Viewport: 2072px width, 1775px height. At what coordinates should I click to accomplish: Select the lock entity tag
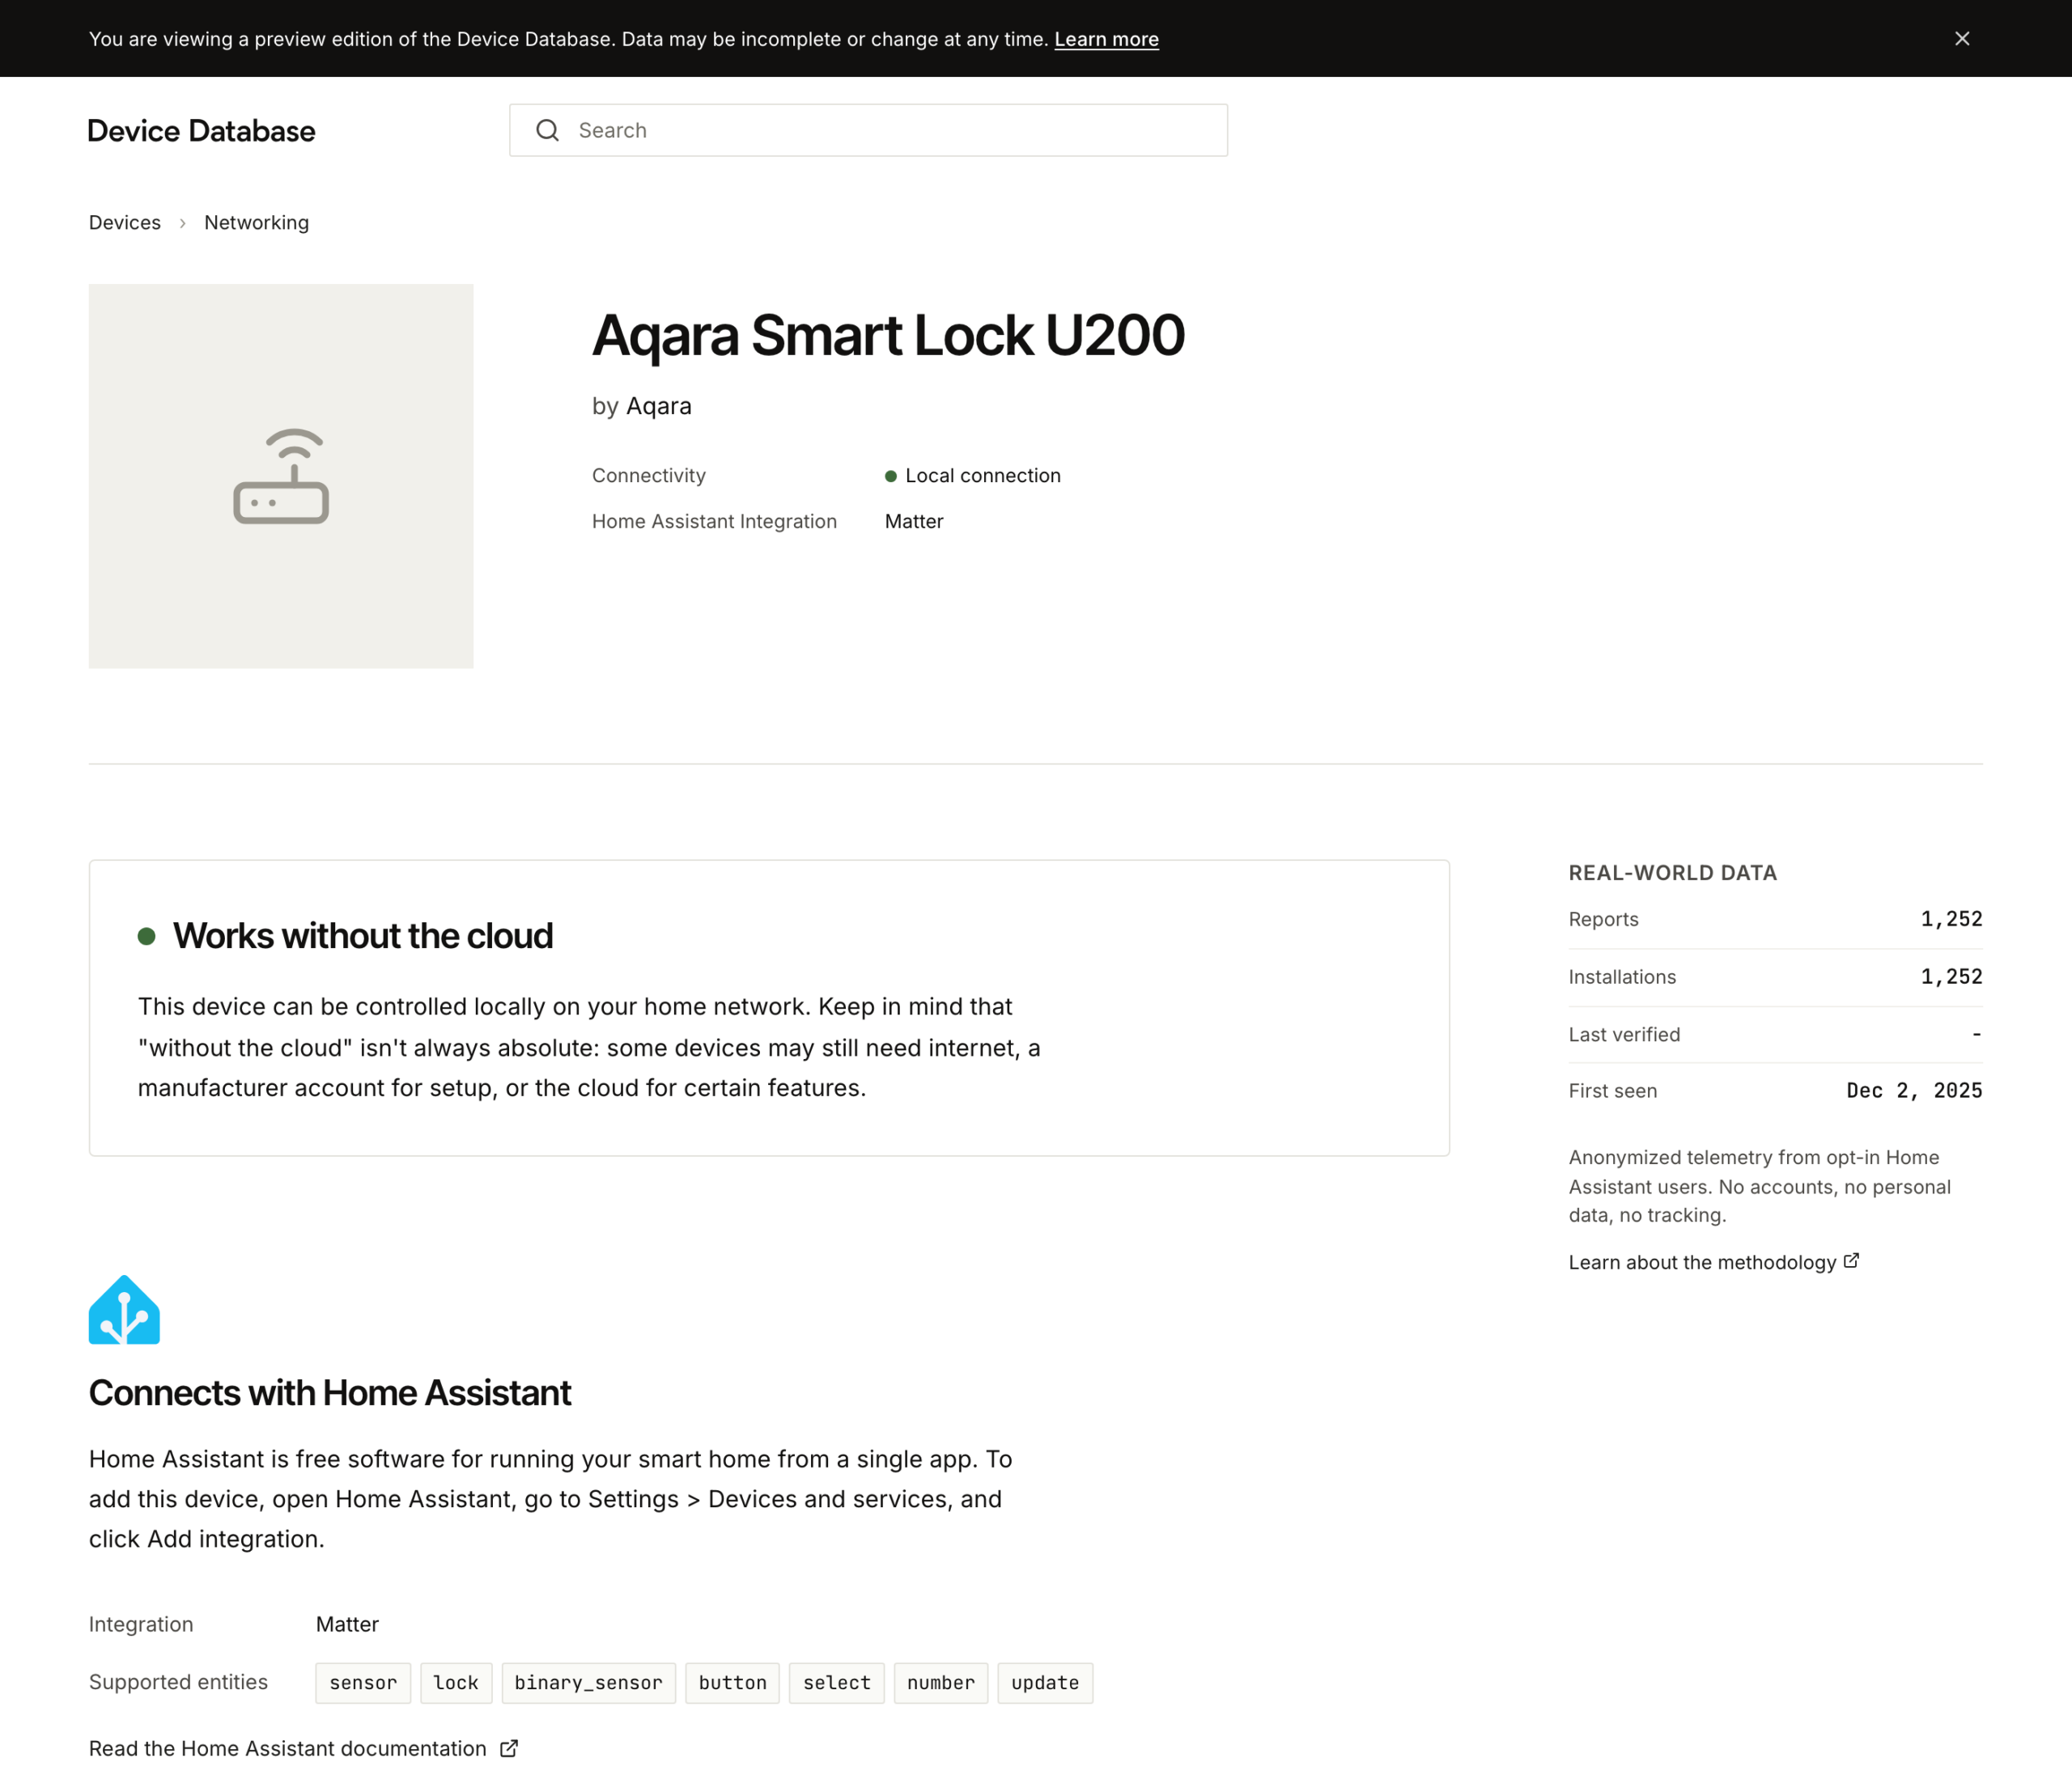click(456, 1683)
